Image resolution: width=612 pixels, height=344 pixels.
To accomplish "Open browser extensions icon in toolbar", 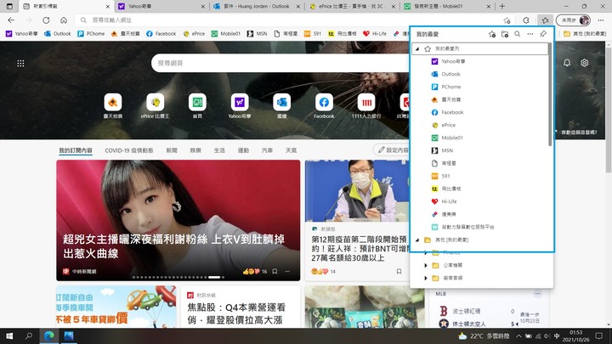I will [526, 20].
